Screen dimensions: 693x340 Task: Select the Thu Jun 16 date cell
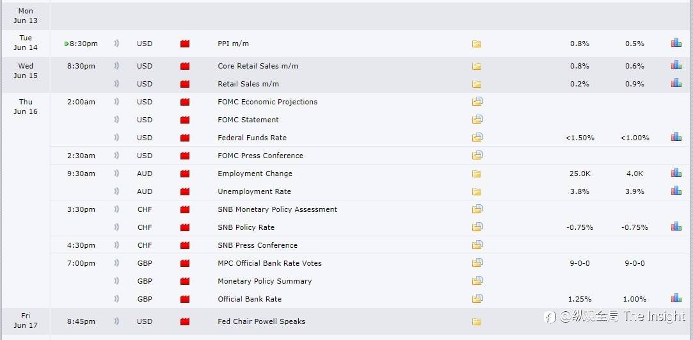26,106
